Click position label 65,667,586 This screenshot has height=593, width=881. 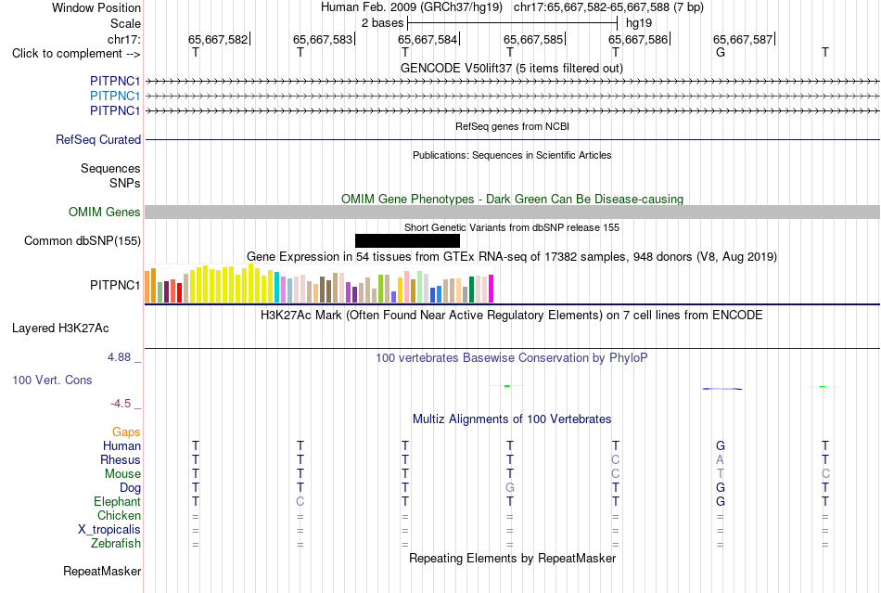tap(638, 39)
